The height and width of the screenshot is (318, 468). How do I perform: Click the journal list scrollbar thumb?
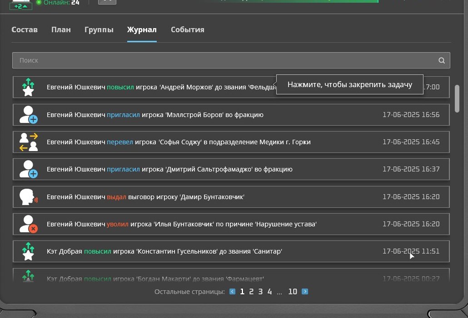(x=457, y=98)
